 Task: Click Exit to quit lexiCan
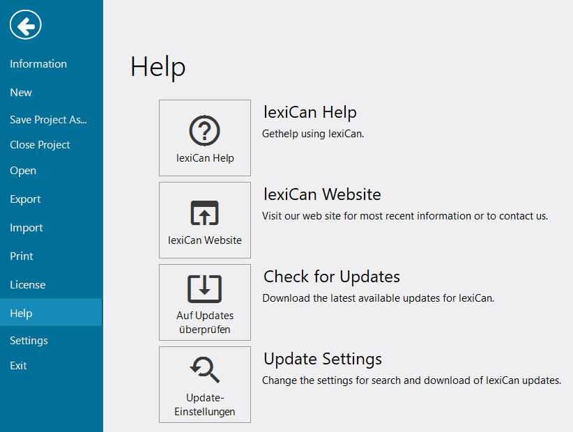18,366
